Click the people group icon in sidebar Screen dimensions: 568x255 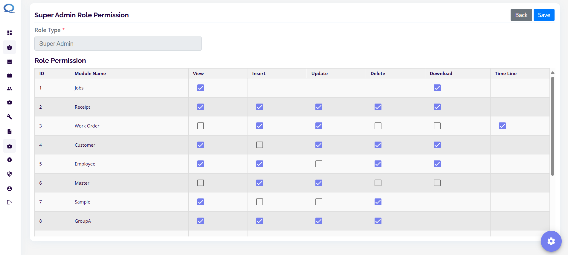coord(10,89)
